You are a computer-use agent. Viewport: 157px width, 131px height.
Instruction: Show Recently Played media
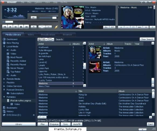pyautogui.click(x=18, y=65)
